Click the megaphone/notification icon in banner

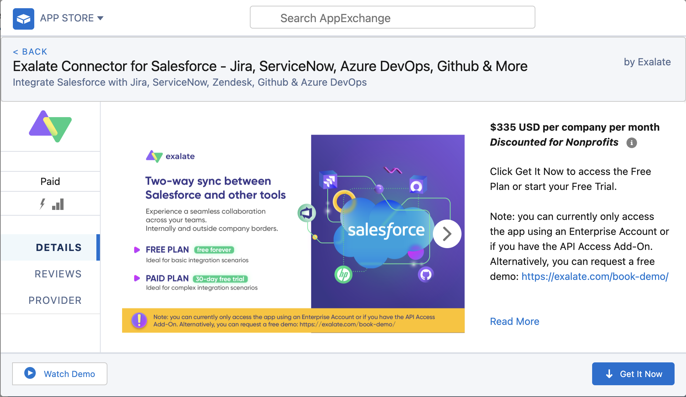[x=307, y=213]
